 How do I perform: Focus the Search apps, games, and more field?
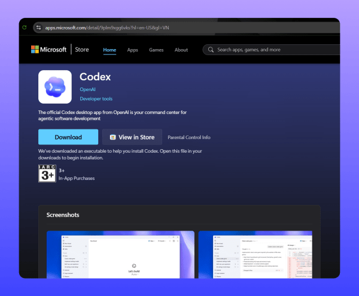(271, 50)
